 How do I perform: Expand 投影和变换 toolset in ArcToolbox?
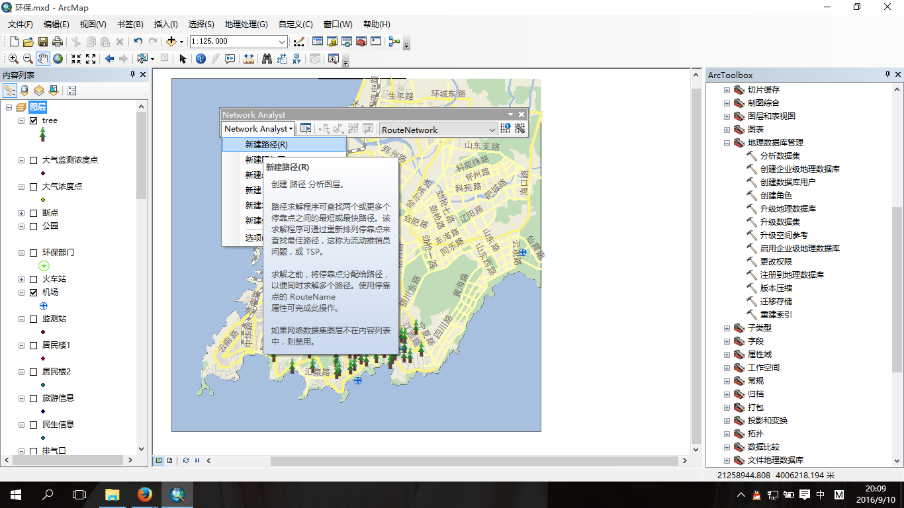727,420
